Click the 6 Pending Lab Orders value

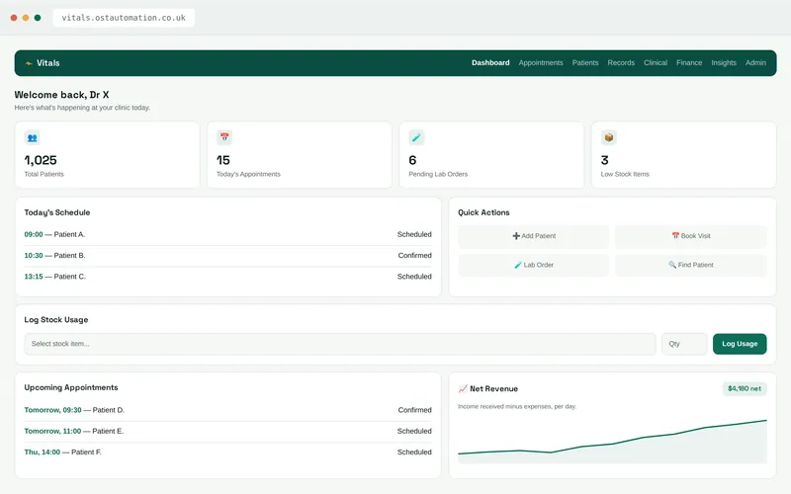tap(412, 160)
